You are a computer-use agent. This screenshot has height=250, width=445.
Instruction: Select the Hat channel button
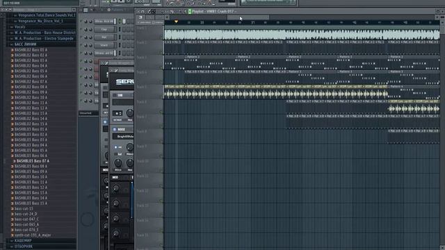pos(104,37)
